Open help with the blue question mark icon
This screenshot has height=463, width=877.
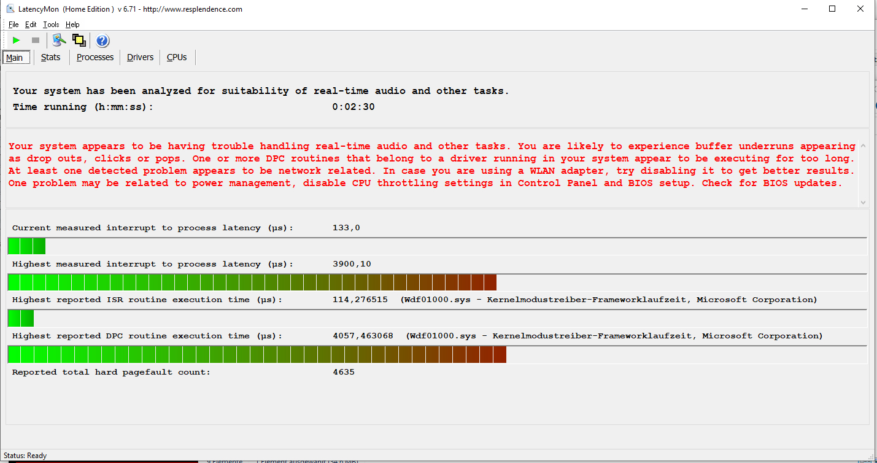pos(102,41)
